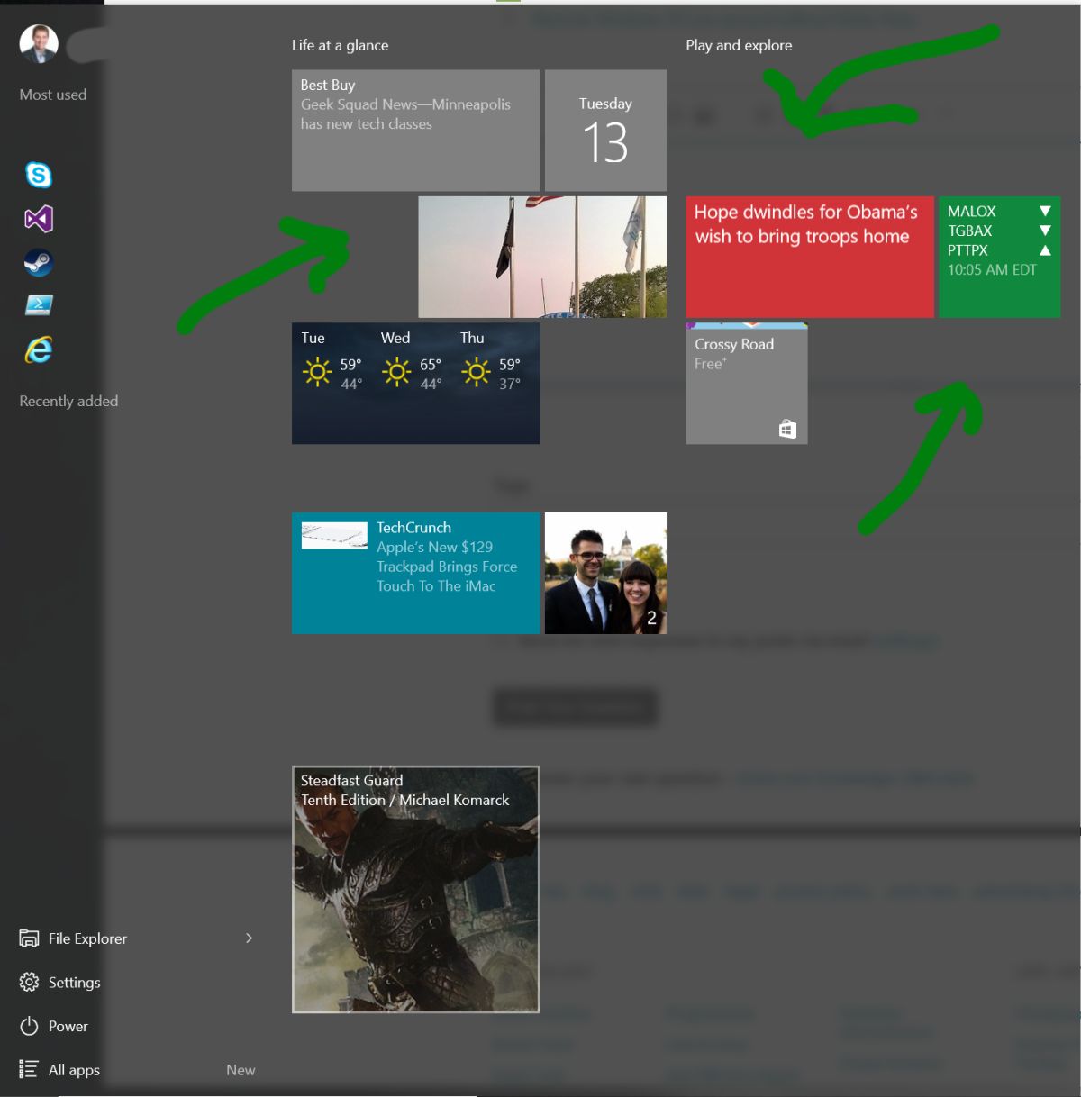Open the MALOX stocks finance tile
This screenshot has width=1081, height=1097.
[x=999, y=257]
